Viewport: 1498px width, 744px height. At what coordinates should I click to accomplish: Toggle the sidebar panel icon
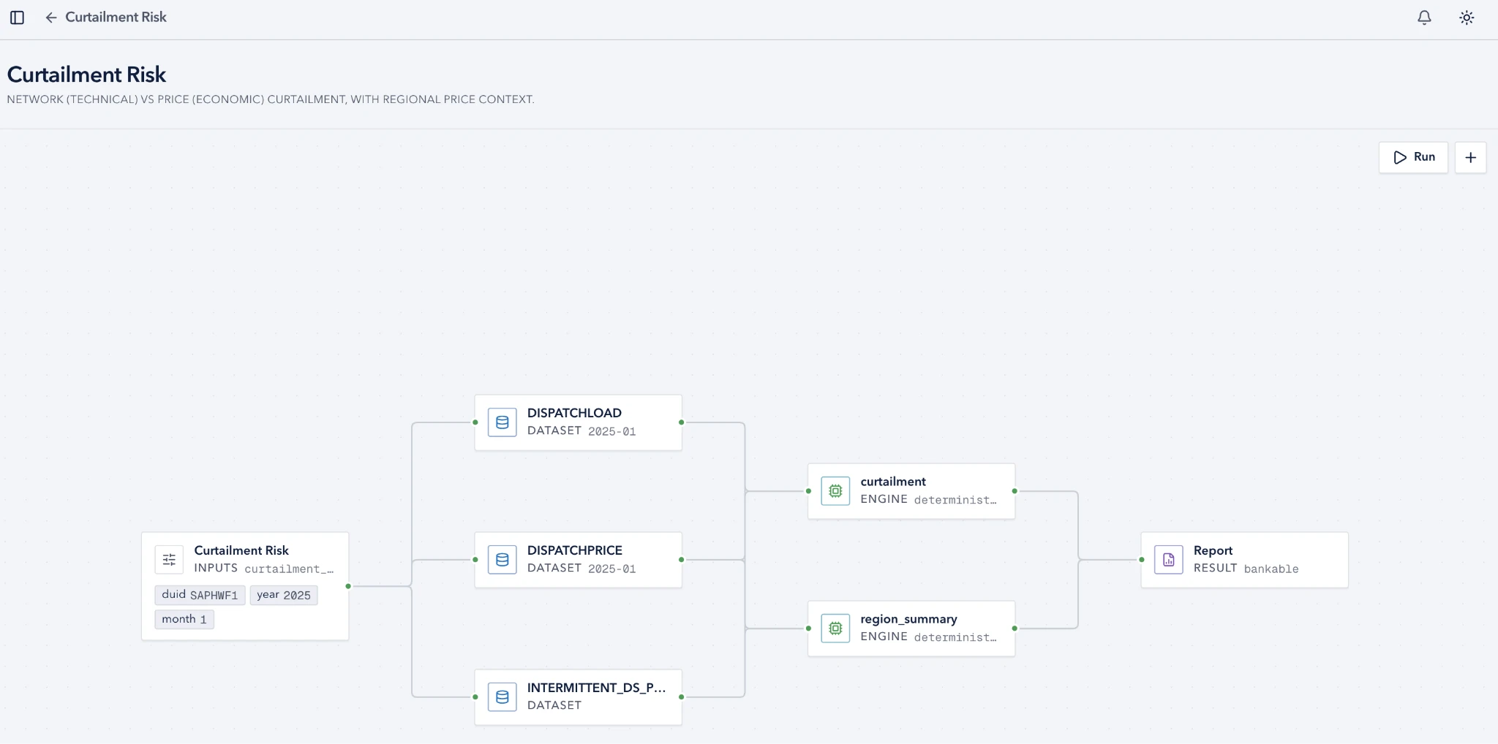(18, 18)
